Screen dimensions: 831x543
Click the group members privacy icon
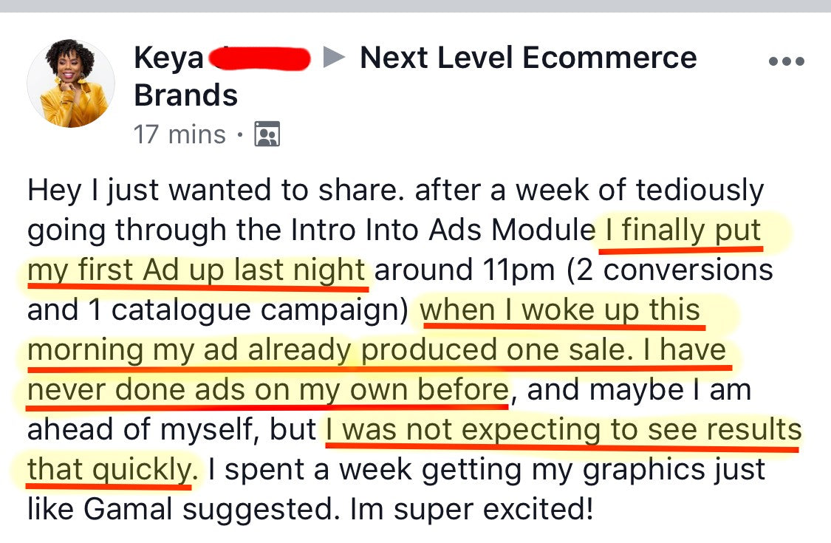[x=267, y=134]
